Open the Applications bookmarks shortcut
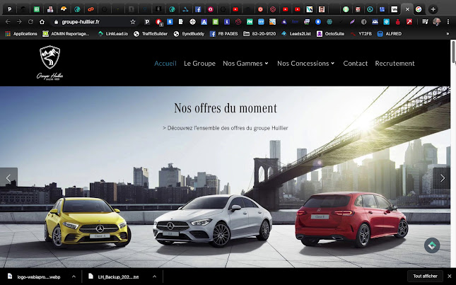Screen dimensions: 456x285 coord(21,34)
